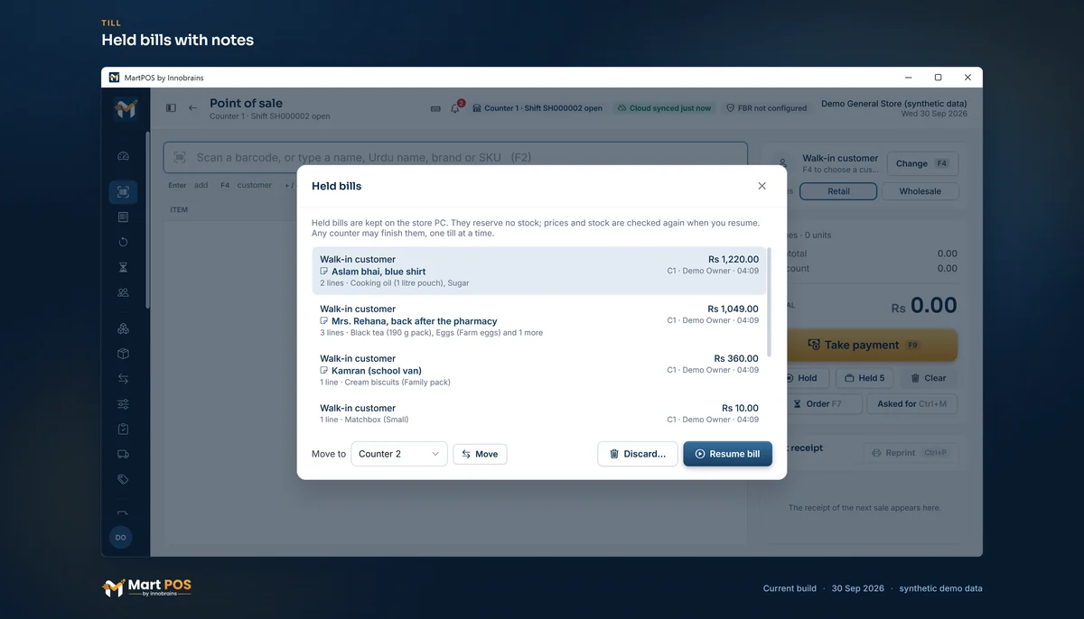The width and height of the screenshot is (1084, 619).
Task: Click the barcode search input field
Action: click(455, 157)
